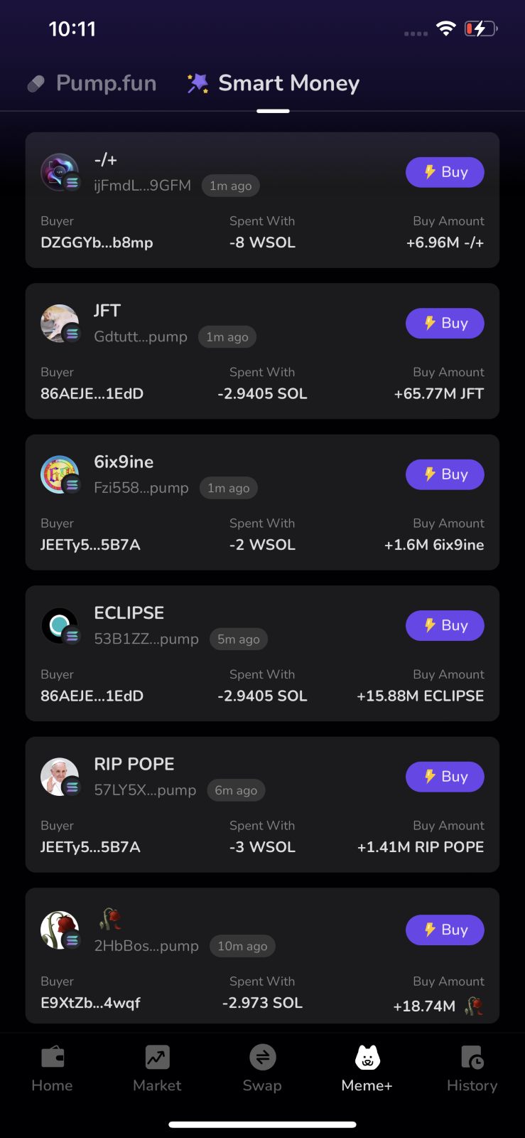Open the Swap arrows icon
Screen dimensions: 525x1138
262,1057
